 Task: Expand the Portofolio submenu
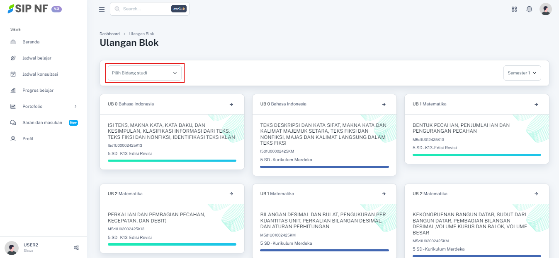pyautogui.click(x=44, y=106)
